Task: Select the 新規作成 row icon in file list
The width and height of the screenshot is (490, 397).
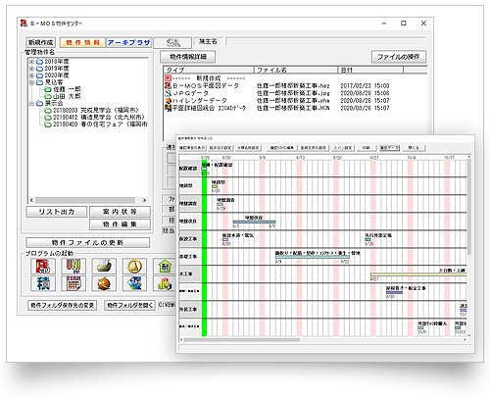Action: [x=168, y=78]
